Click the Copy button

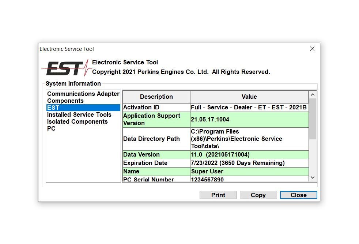[x=258, y=195]
